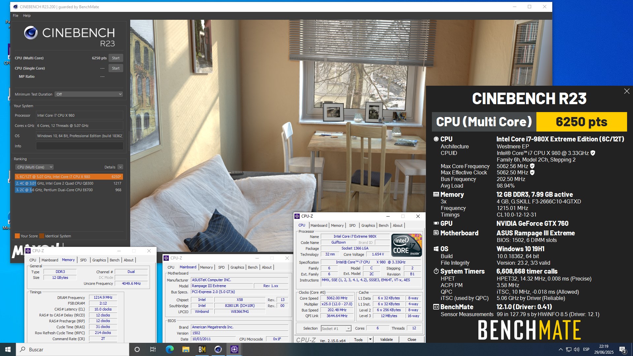This screenshot has width=633, height=356.
Task: Open the CPU (Multi Core) ranking dropdown
Action: click(x=34, y=167)
